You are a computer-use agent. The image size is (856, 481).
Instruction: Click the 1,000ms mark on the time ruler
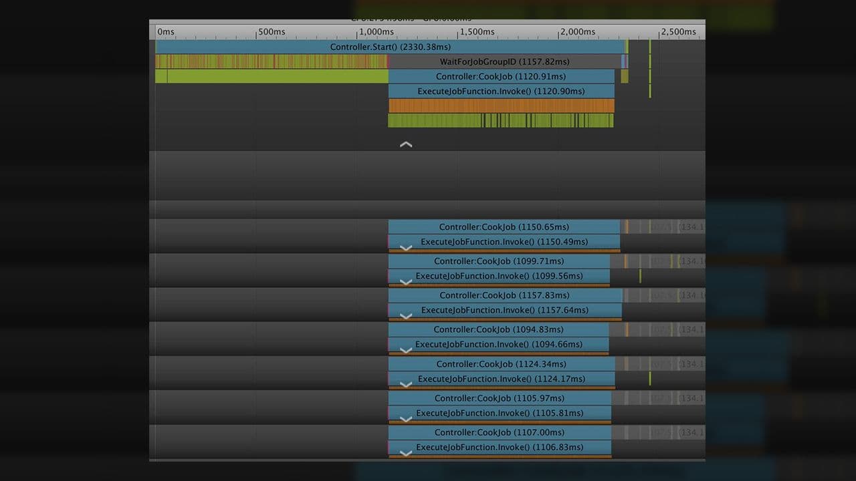coord(376,31)
